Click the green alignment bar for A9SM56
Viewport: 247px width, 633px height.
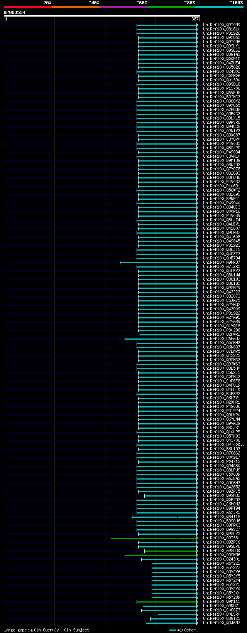coord(161,555)
